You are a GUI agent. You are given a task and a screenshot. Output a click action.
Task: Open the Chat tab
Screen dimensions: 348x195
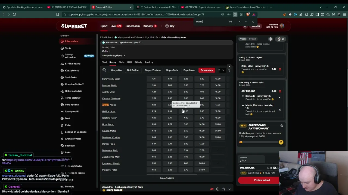tap(104, 62)
